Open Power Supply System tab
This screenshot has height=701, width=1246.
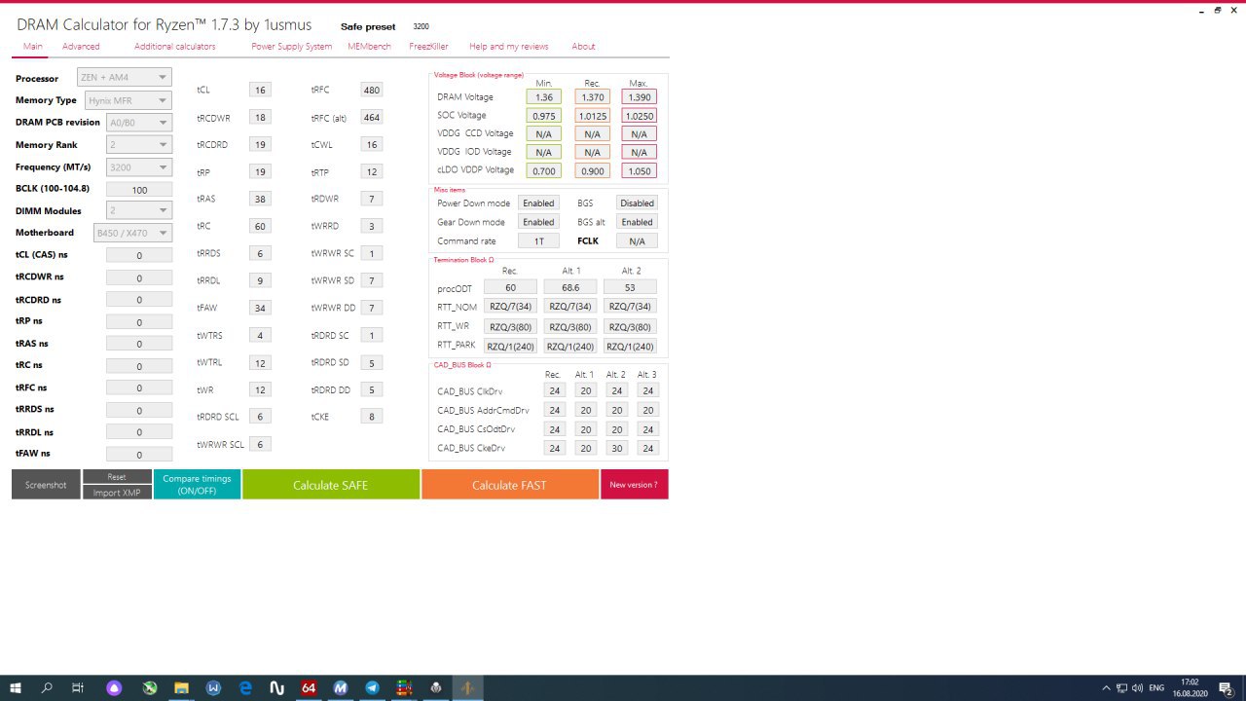pyautogui.click(x=292, y=46)
